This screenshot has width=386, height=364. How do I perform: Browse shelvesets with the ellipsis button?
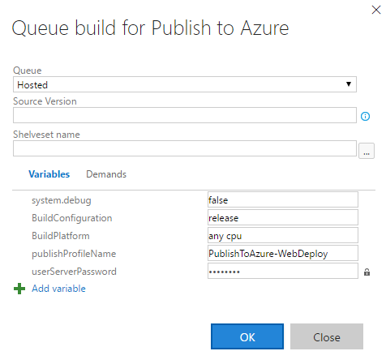click(367, 151)
